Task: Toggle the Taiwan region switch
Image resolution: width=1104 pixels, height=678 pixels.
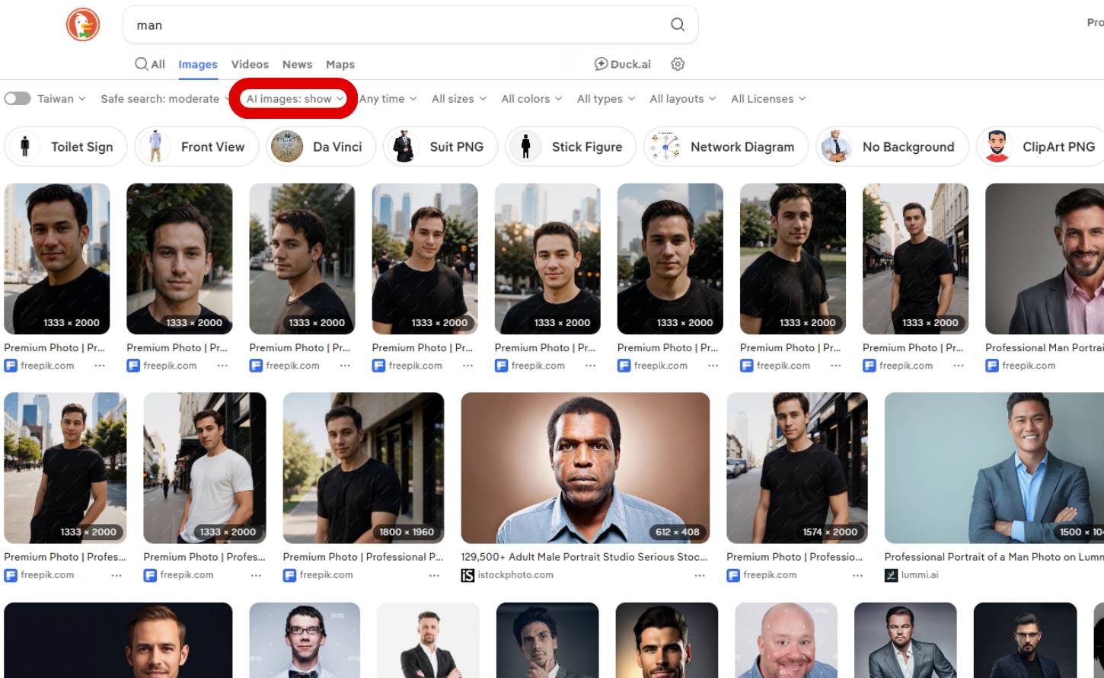Action: coord(18,98)
